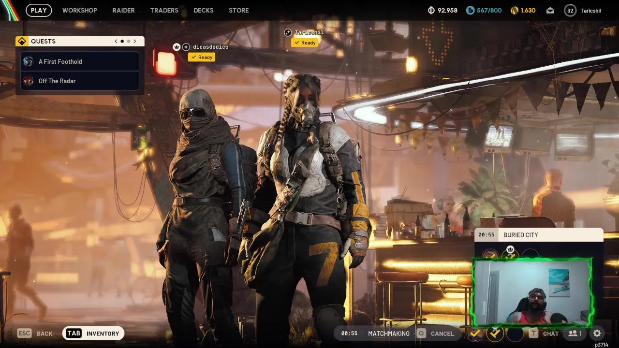Click the Q key icon beside CANCEL
This screenshot has width=619, height=348.
(421, 333)
